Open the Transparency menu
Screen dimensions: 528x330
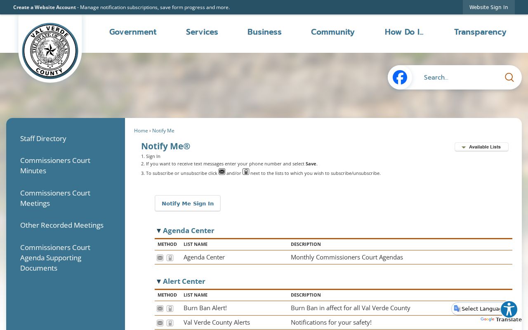tap(480, 32)
